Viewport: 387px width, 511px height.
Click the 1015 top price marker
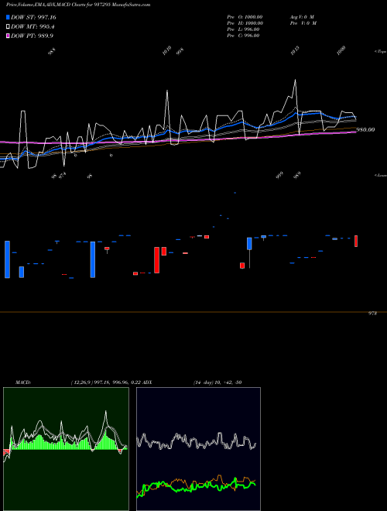295,51
